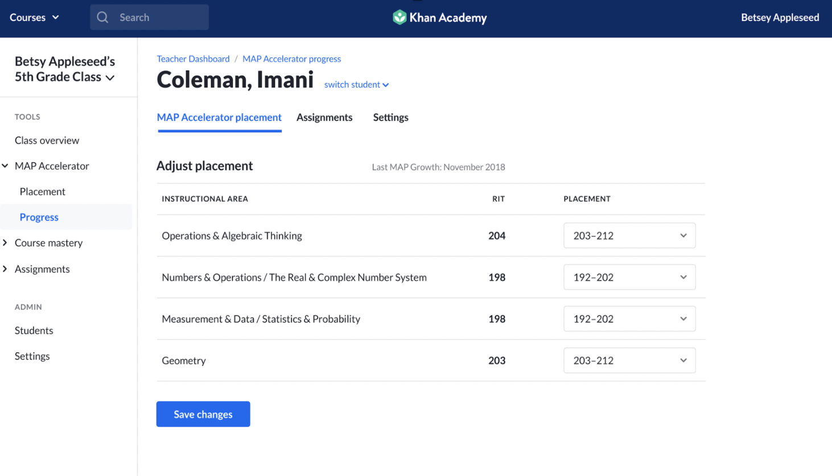The height and width of the screenshot is (476, 832).
Task: Open Betsey Appleseed account menu
Action: click(780, 18)
